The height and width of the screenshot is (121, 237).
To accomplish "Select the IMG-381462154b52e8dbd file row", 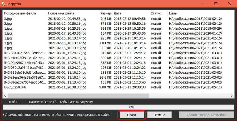I will [25, 53].
